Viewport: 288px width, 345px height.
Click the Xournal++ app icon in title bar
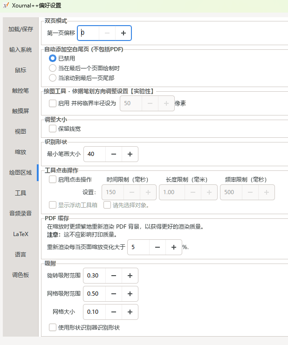click(x=6, y=5)
